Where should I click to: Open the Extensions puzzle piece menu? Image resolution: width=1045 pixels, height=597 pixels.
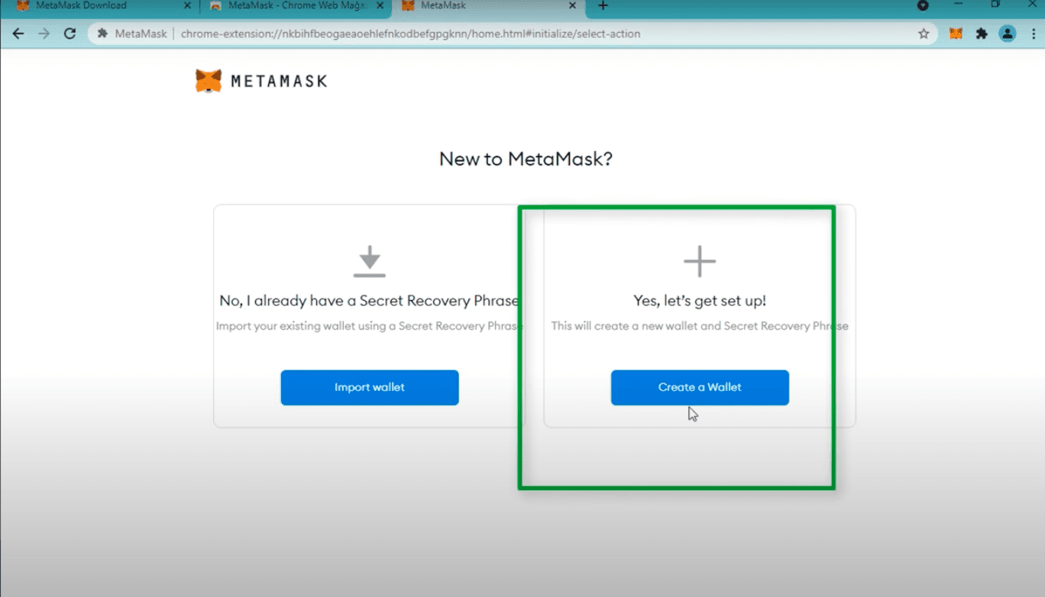[x=982, y=34]
